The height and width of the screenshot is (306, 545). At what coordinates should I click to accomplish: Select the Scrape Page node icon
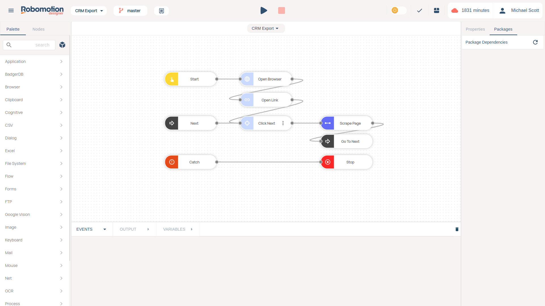328,123
